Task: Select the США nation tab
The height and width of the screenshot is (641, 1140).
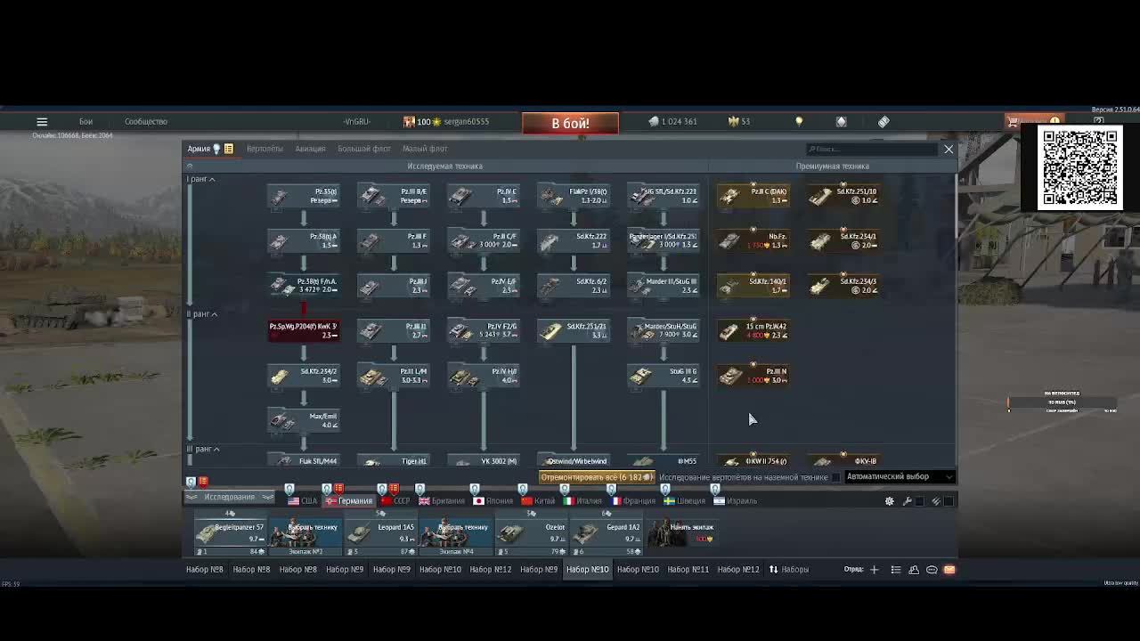Action: pyautogui.click(x=303, y=501)
